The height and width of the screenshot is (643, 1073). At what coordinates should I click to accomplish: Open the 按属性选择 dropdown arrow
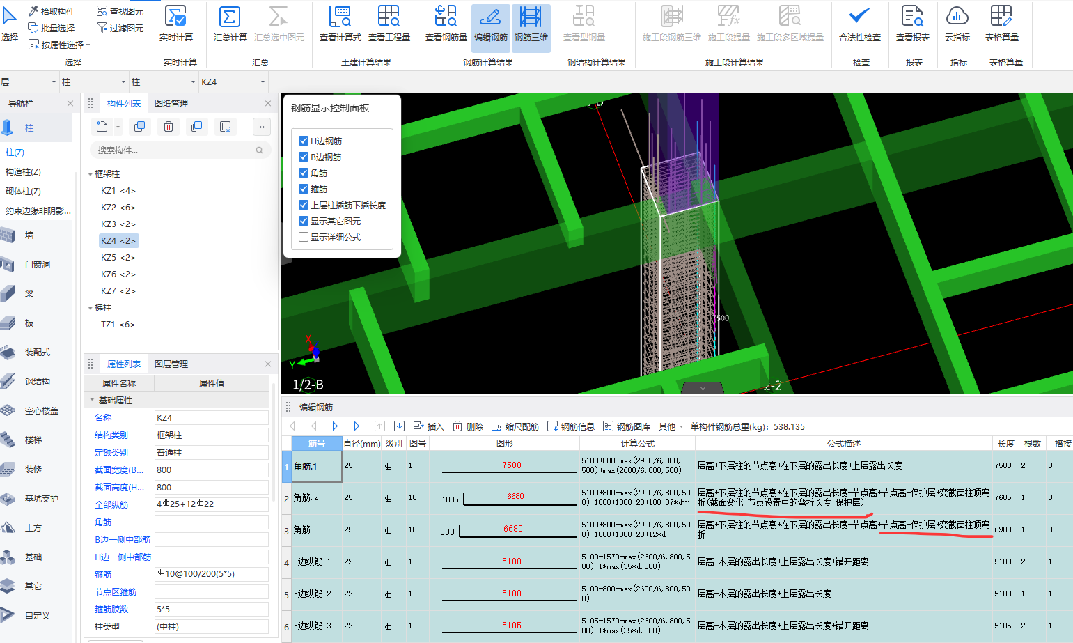pos(88,45)
